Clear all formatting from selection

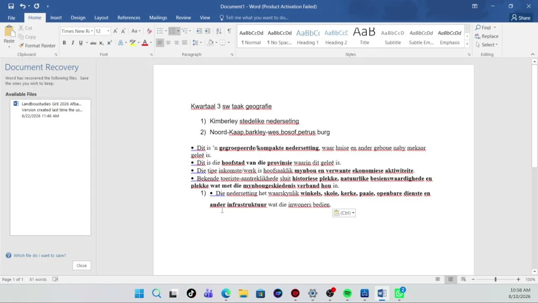[x=149, y=31]
